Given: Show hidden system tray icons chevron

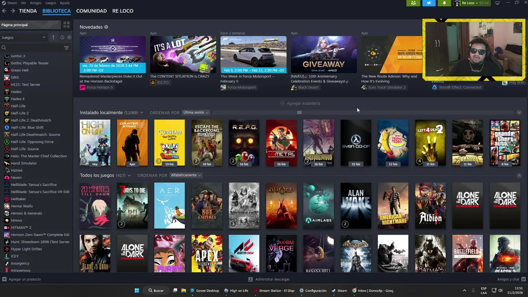Looking at the screenshot, I should 464,290.
